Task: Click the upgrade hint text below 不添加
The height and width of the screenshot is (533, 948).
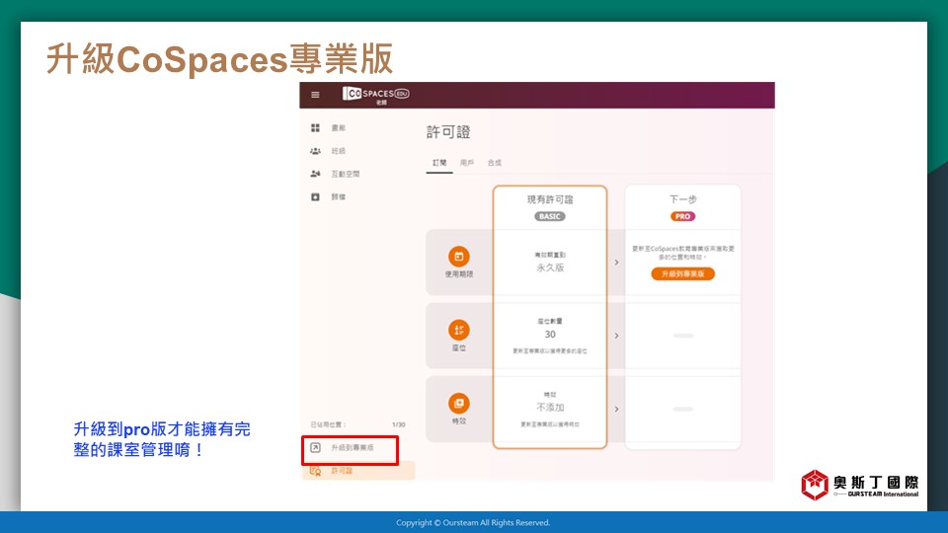Action: [x=550, y=424]
